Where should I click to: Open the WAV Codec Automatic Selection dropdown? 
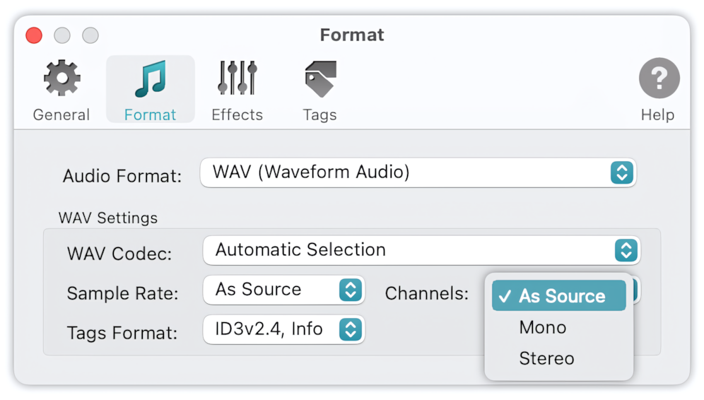click(410, 250)
